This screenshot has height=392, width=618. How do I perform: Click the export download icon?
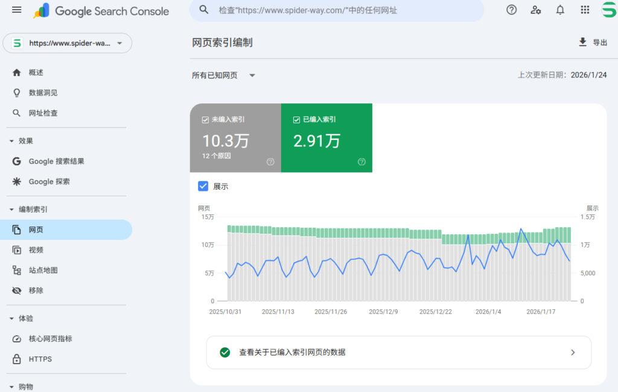coord(582,42)
